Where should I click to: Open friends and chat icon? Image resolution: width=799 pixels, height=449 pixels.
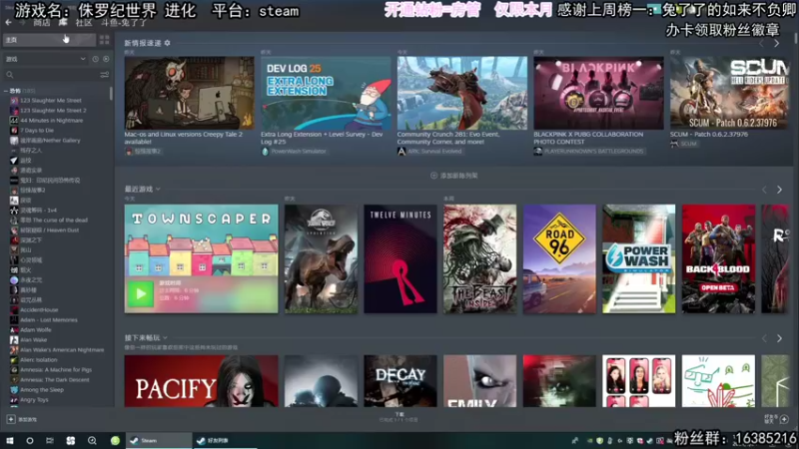pyautogui.click(x=784, y=419)
